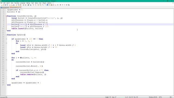The image size is (174, 98).
Task: Click the Cut toolbar icon
Action: coord(16,5)
